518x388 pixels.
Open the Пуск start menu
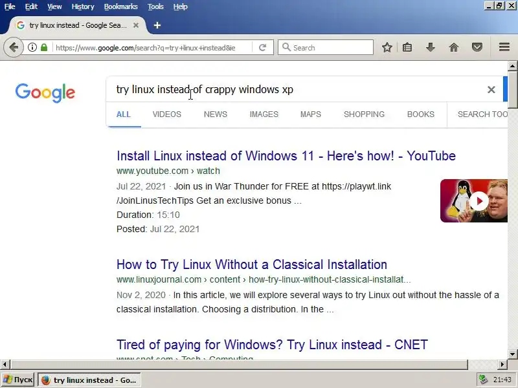(18, 380)
